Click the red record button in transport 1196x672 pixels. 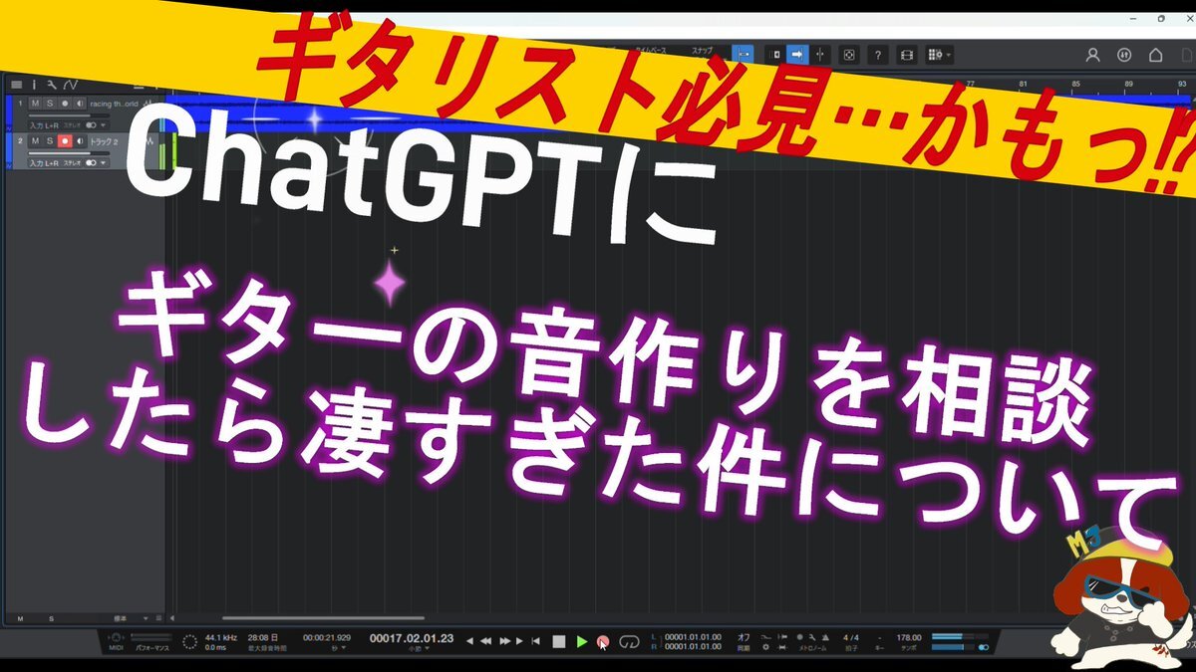click(x=603, y=642)
